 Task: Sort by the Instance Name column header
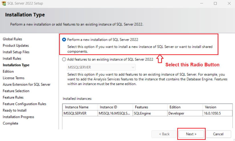click(x=80, y=107)
